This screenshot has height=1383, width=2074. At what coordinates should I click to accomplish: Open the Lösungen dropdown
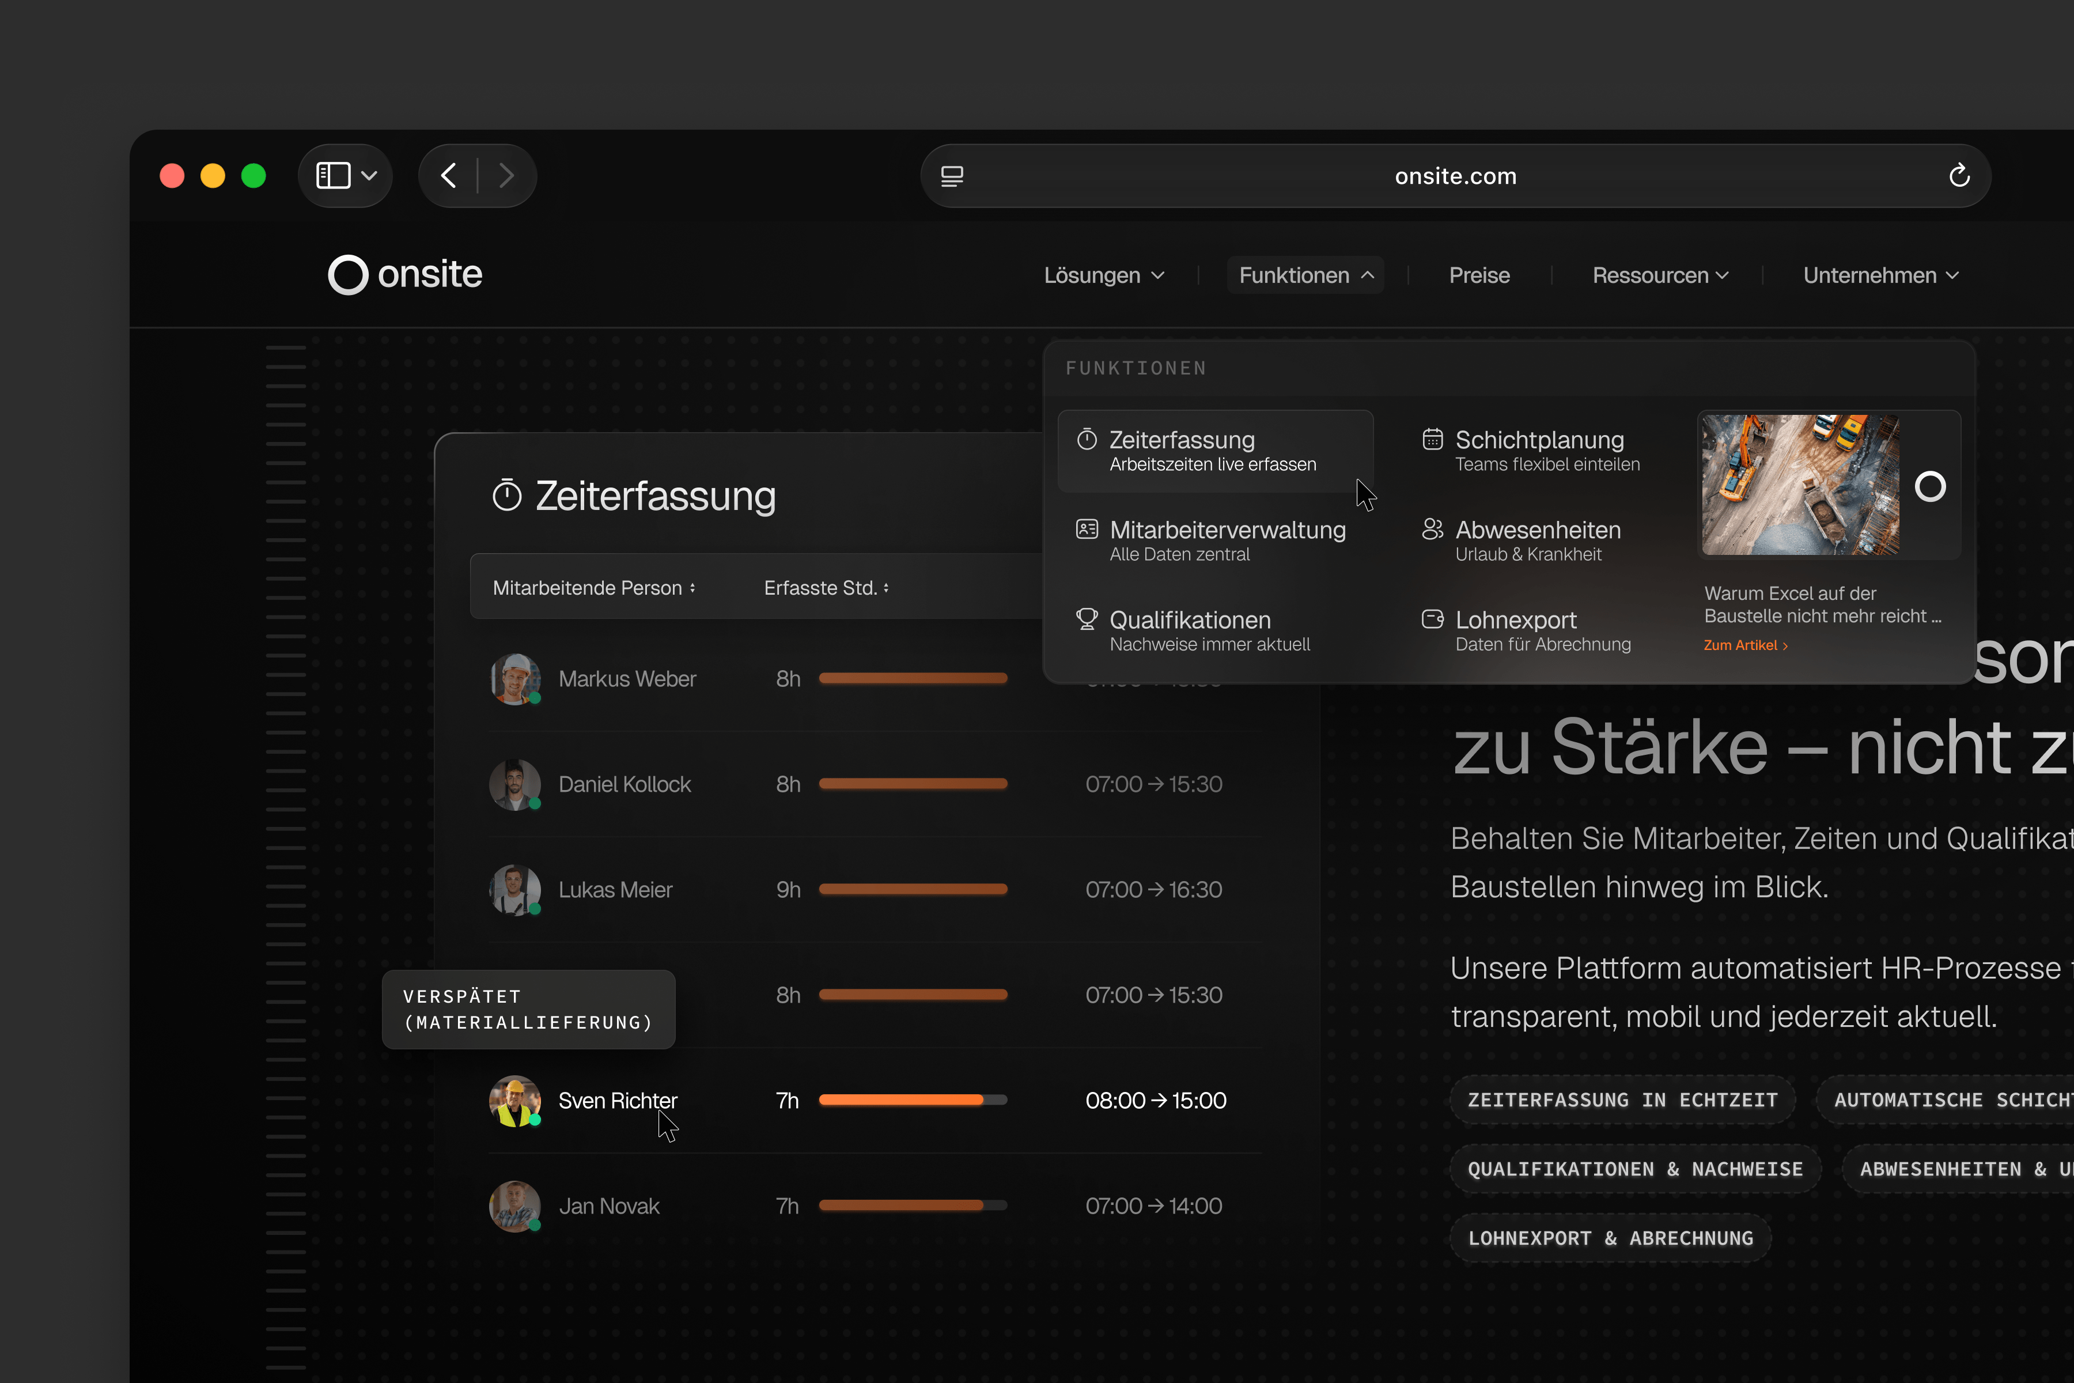click(x=1103, y=274)
